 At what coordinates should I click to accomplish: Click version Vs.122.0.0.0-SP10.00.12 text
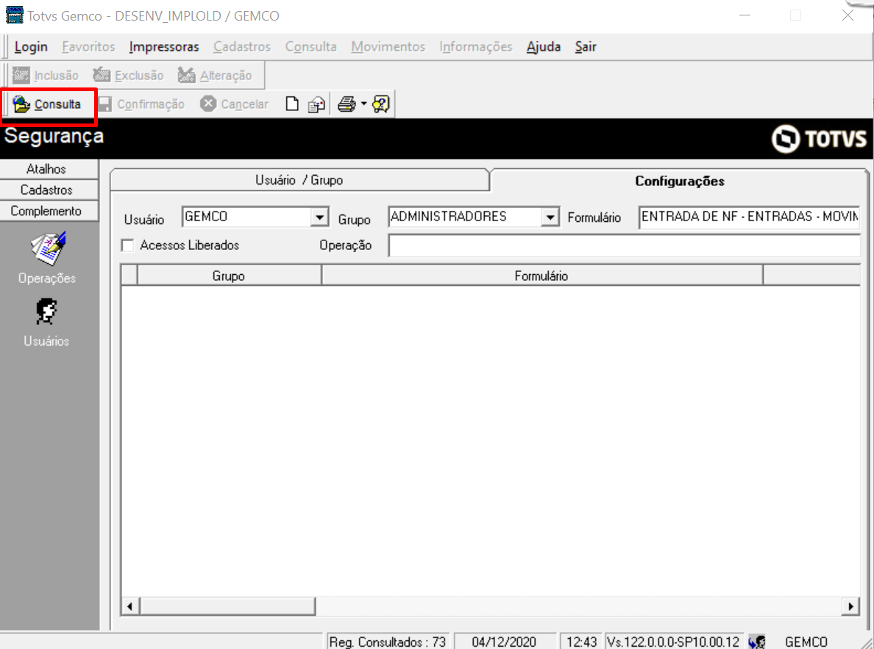point(673,642)
